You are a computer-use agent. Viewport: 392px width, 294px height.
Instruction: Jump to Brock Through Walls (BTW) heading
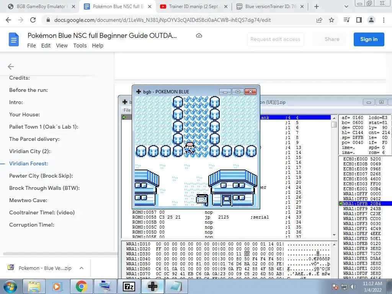(44, 188)
